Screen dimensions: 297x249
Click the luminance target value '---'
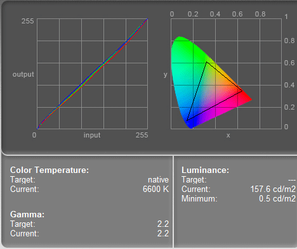click(292, 180)
